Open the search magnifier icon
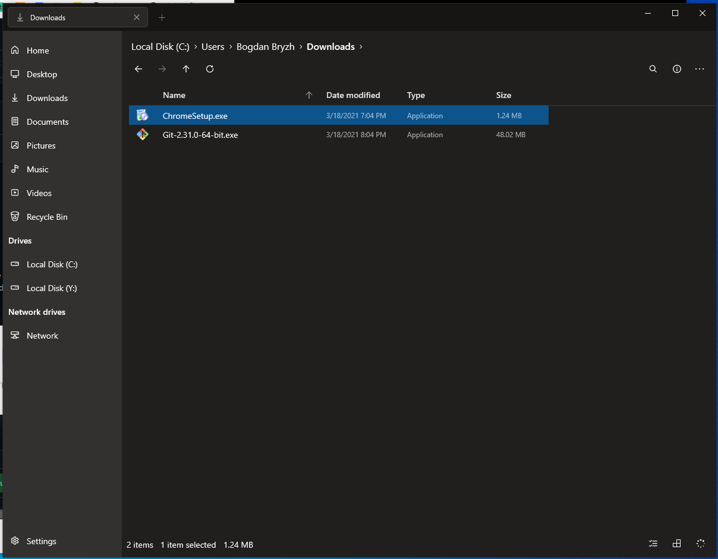Image resolution: width=718 pixels, height=559 pixels. (653, 69)
